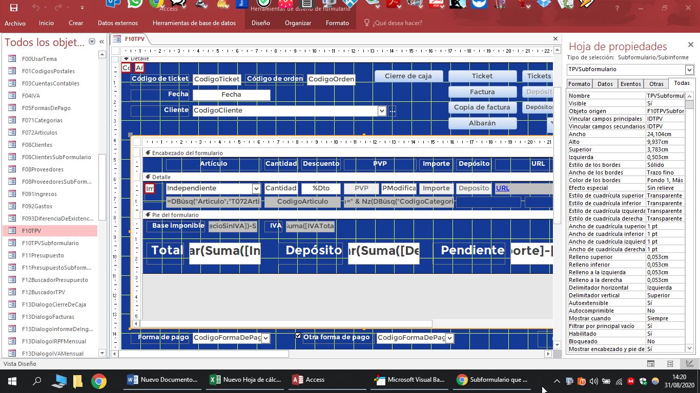This screenshot has height=393, width=700.
Task: Click the F11Presupuesto form icon
Action: [12, 255]
